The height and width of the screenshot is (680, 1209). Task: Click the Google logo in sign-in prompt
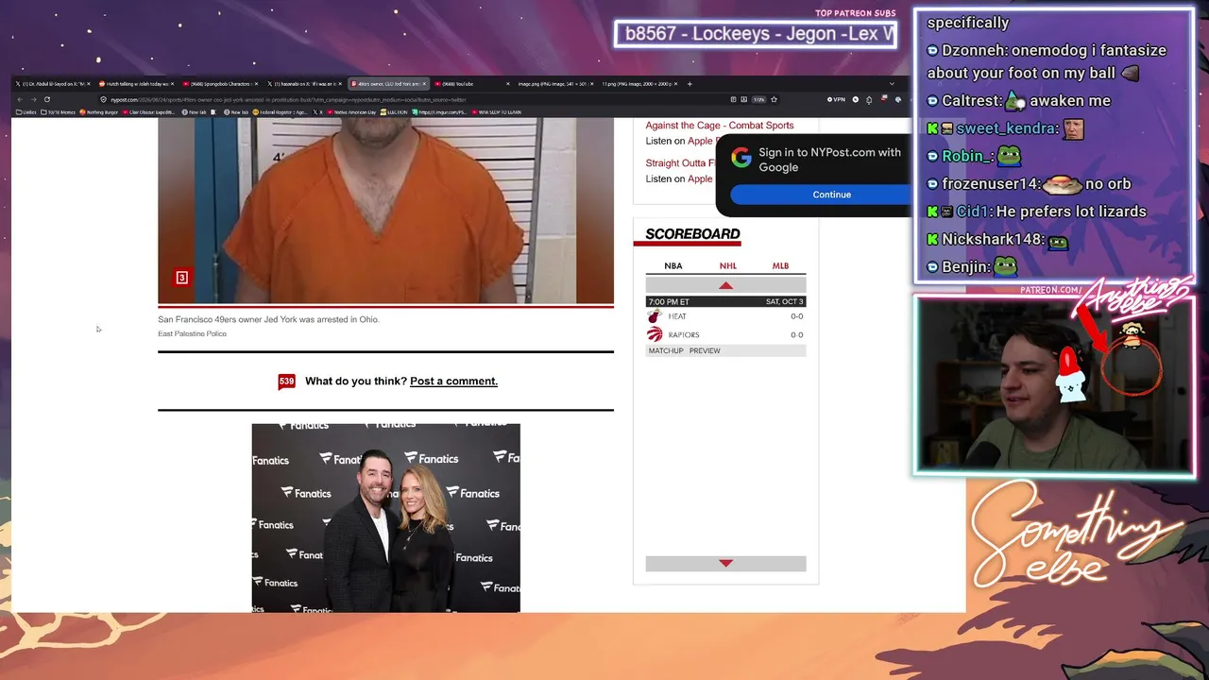[x=741, y=158]
